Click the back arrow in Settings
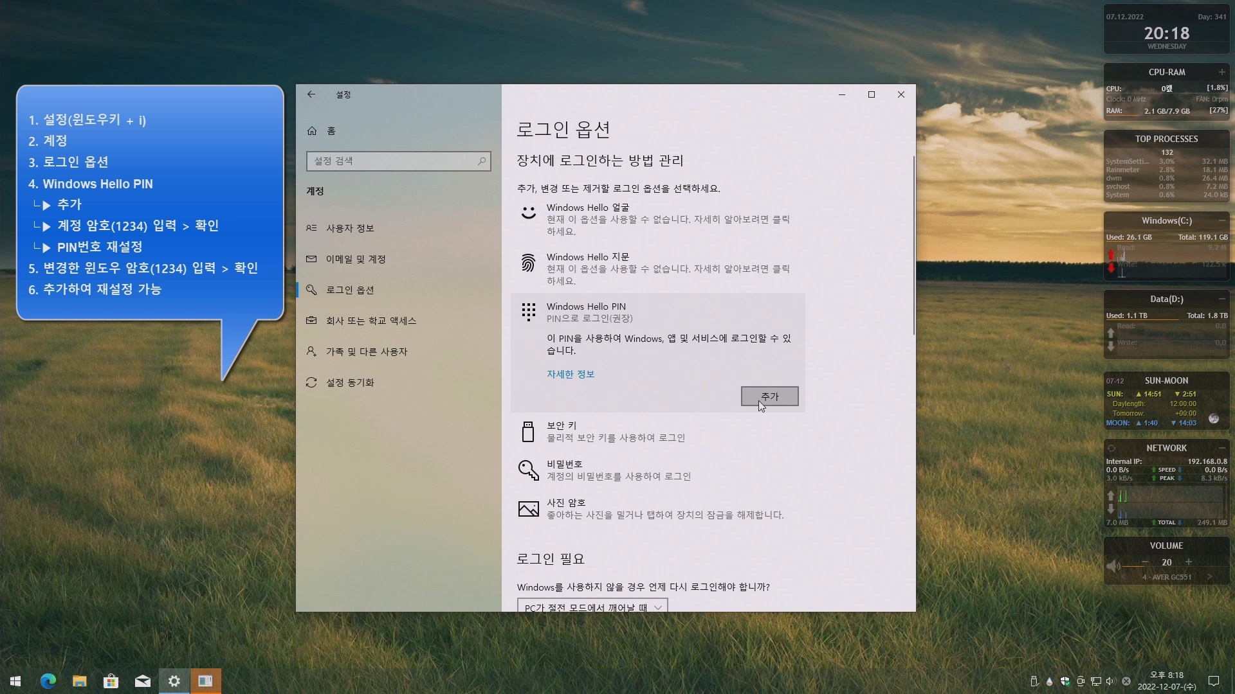1235x694 pixels. click(x=311, y=94)
